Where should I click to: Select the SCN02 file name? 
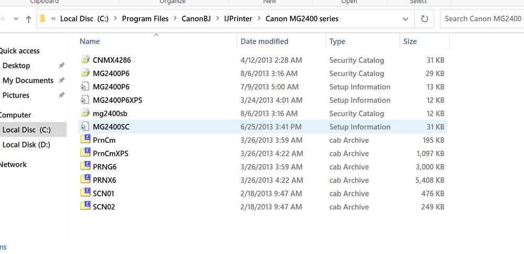click(x=104, y=207)
